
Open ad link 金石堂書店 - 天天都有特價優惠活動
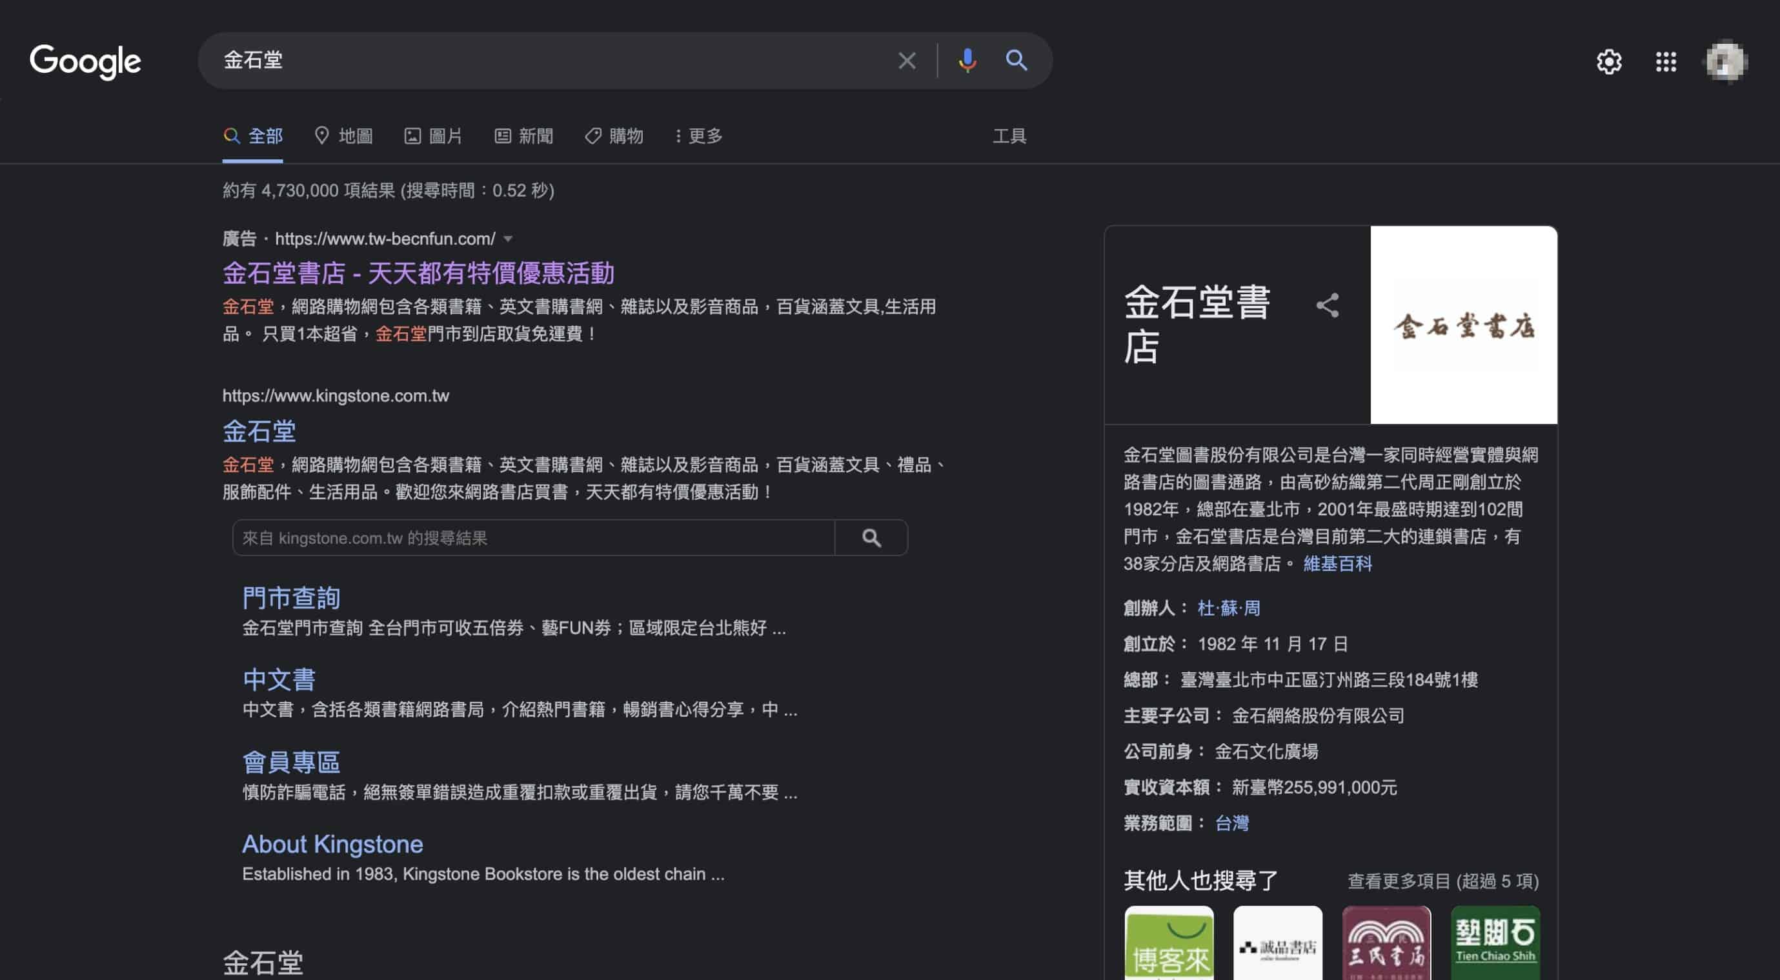(418, 274)
